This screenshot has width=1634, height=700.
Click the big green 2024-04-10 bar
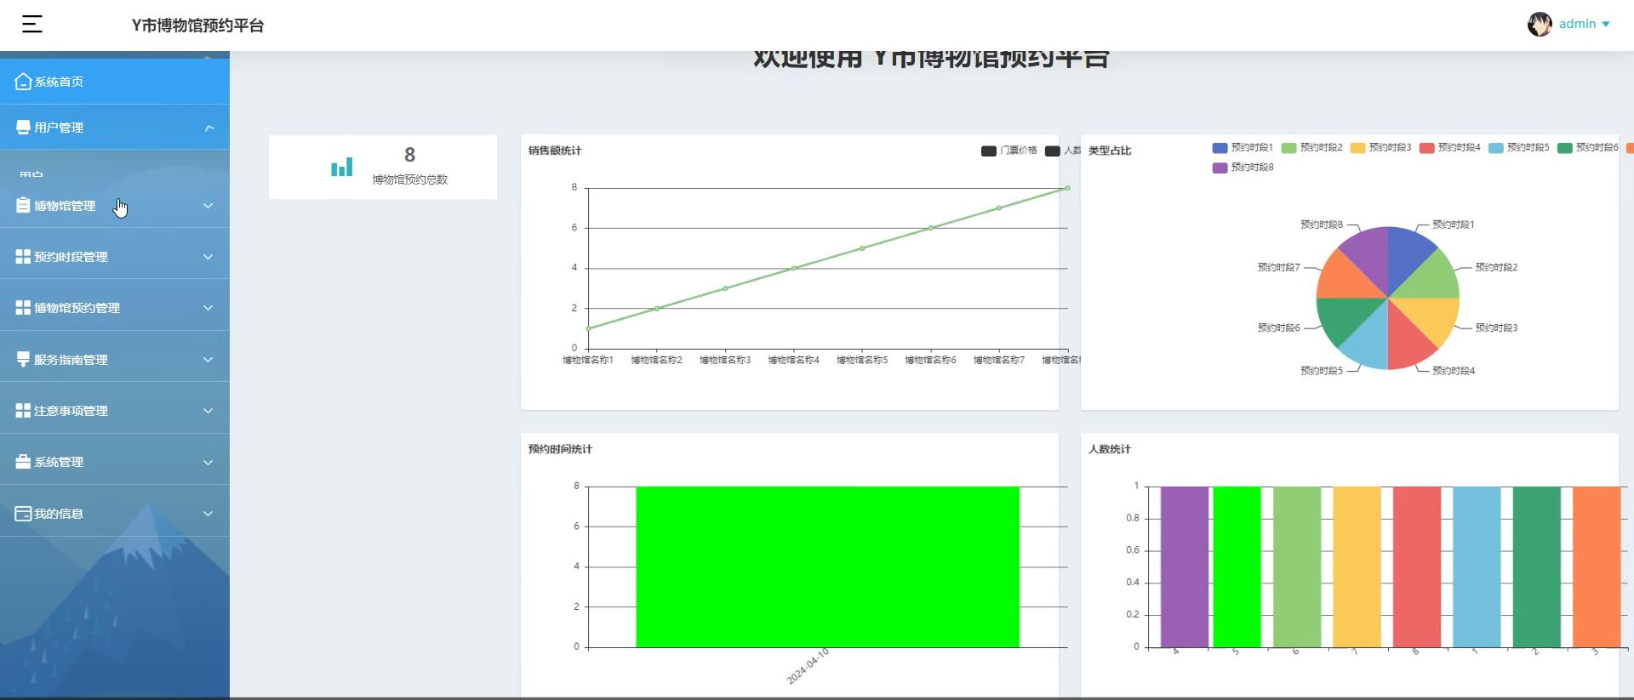827,567
